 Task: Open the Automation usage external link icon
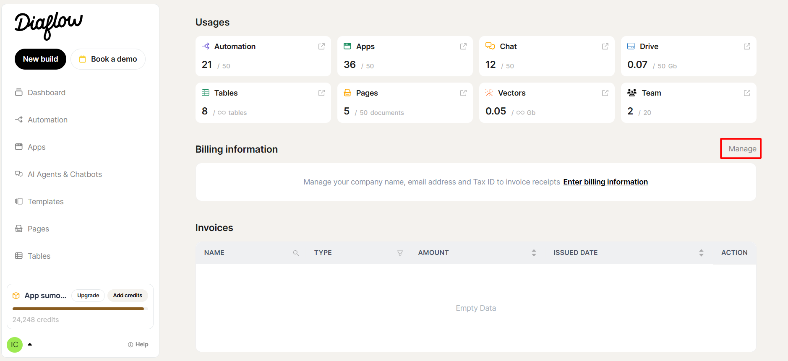321,47
